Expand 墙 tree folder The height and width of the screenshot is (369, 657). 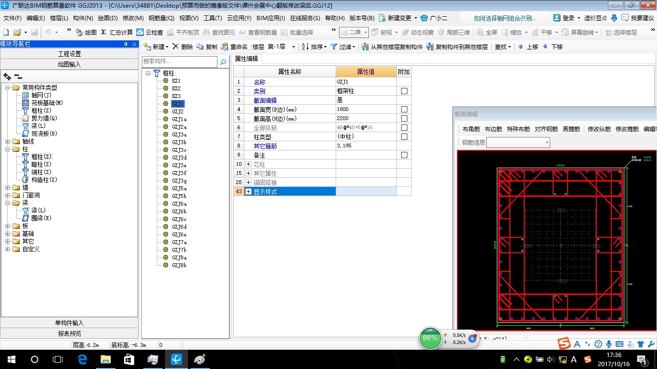[8, 187]
